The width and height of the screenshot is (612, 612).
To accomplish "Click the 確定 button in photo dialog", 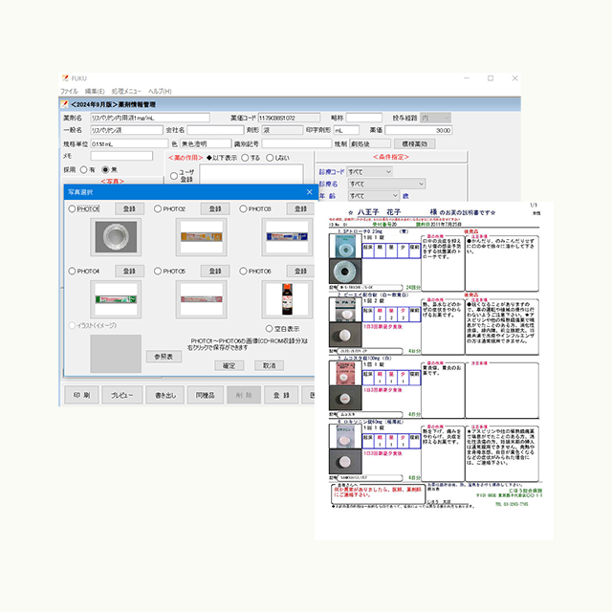I will click(228, 365).
